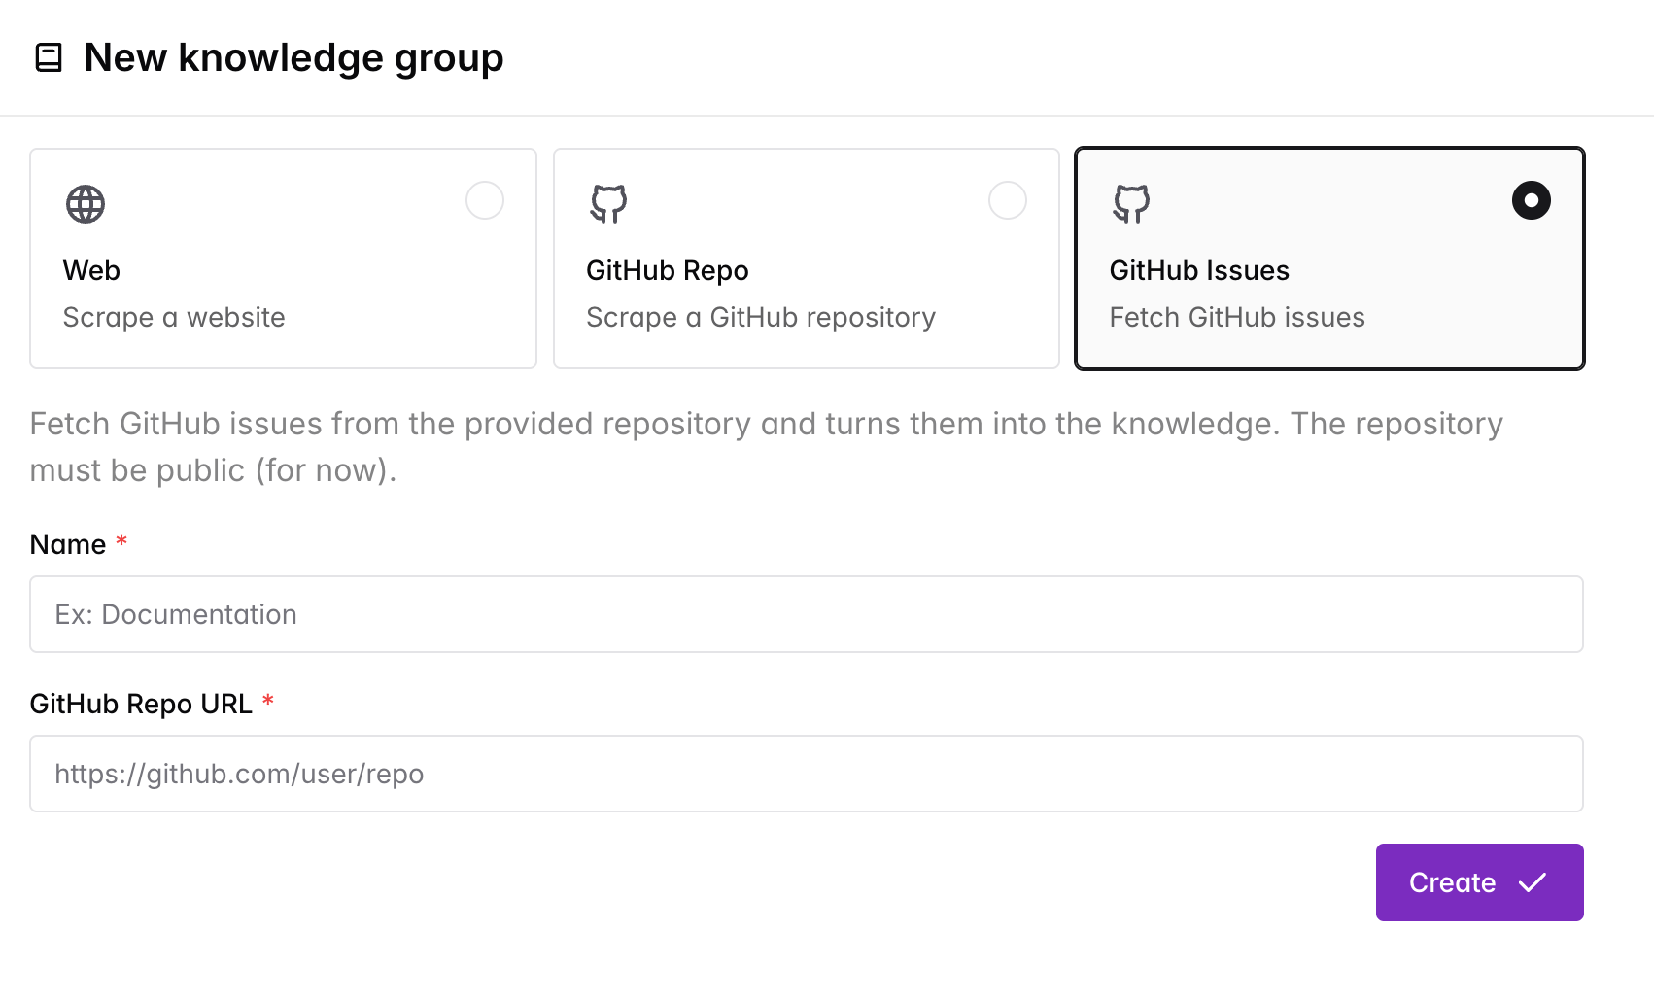Image resolution: width=1654 pixels, height=1001 pixels.
Task: Select the Web radio button
Action: 485,200
